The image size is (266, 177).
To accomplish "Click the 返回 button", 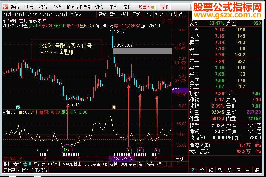I will point(183,14).
